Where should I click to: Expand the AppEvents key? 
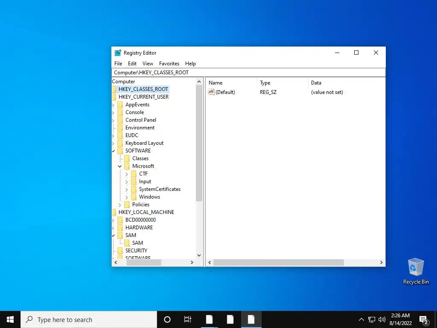pyautogui.click(x=113, y=105)
